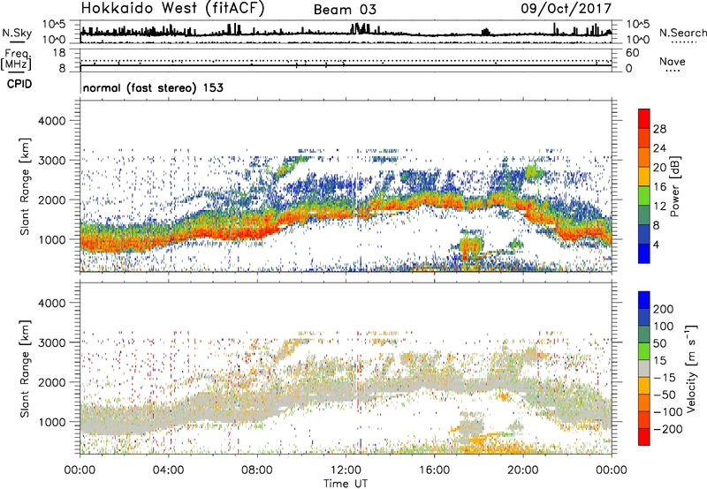Viewport: 707px width, 489px height.
Task: Select the "-100" label on the velocity colorbar
Action: tap(668, 412)
